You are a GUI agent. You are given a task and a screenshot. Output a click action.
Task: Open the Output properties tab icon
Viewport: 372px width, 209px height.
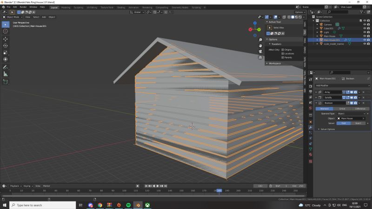click(x=311, y=91)
